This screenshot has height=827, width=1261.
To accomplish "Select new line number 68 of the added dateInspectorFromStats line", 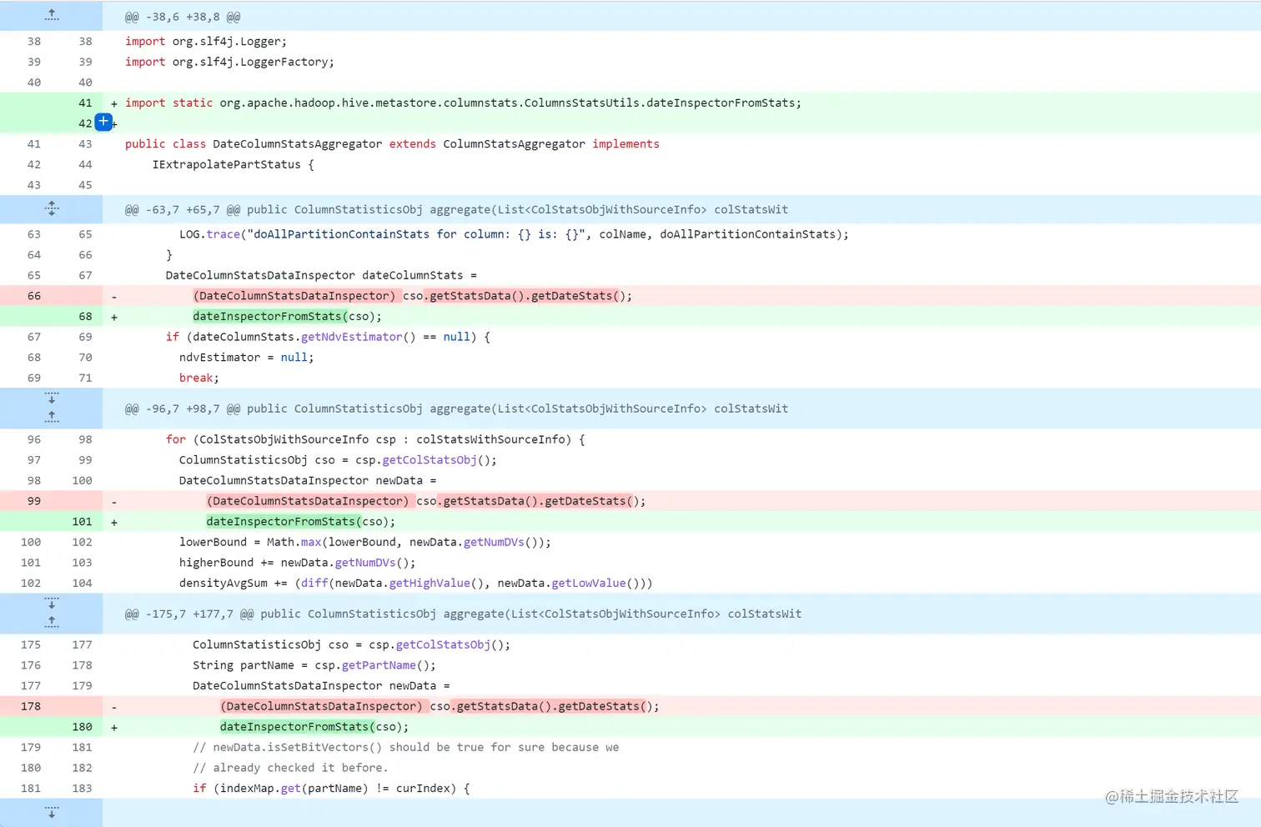I will (x=85, y=316).
